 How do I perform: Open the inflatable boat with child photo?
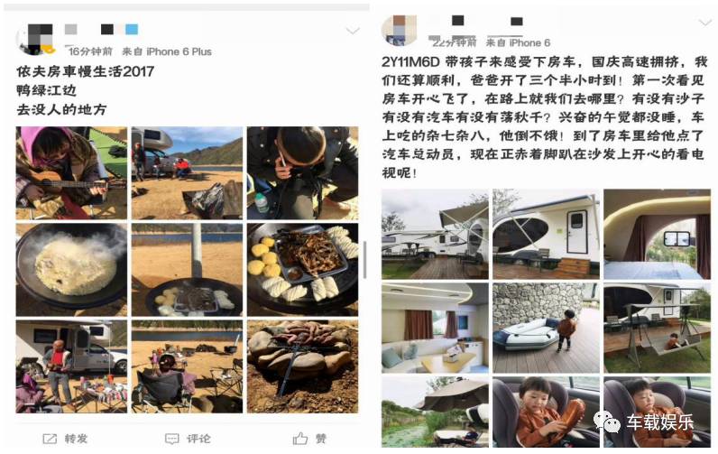pos(546,328)
